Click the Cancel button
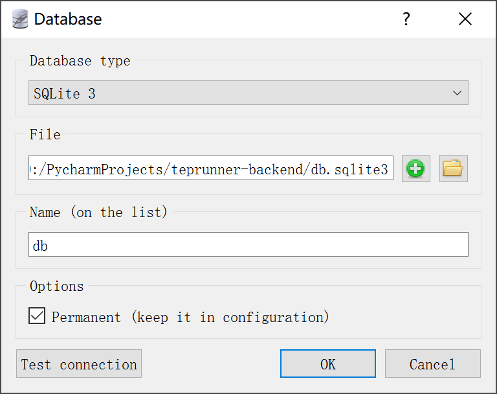The image size is (497, 394). click(x=432, y=364)
